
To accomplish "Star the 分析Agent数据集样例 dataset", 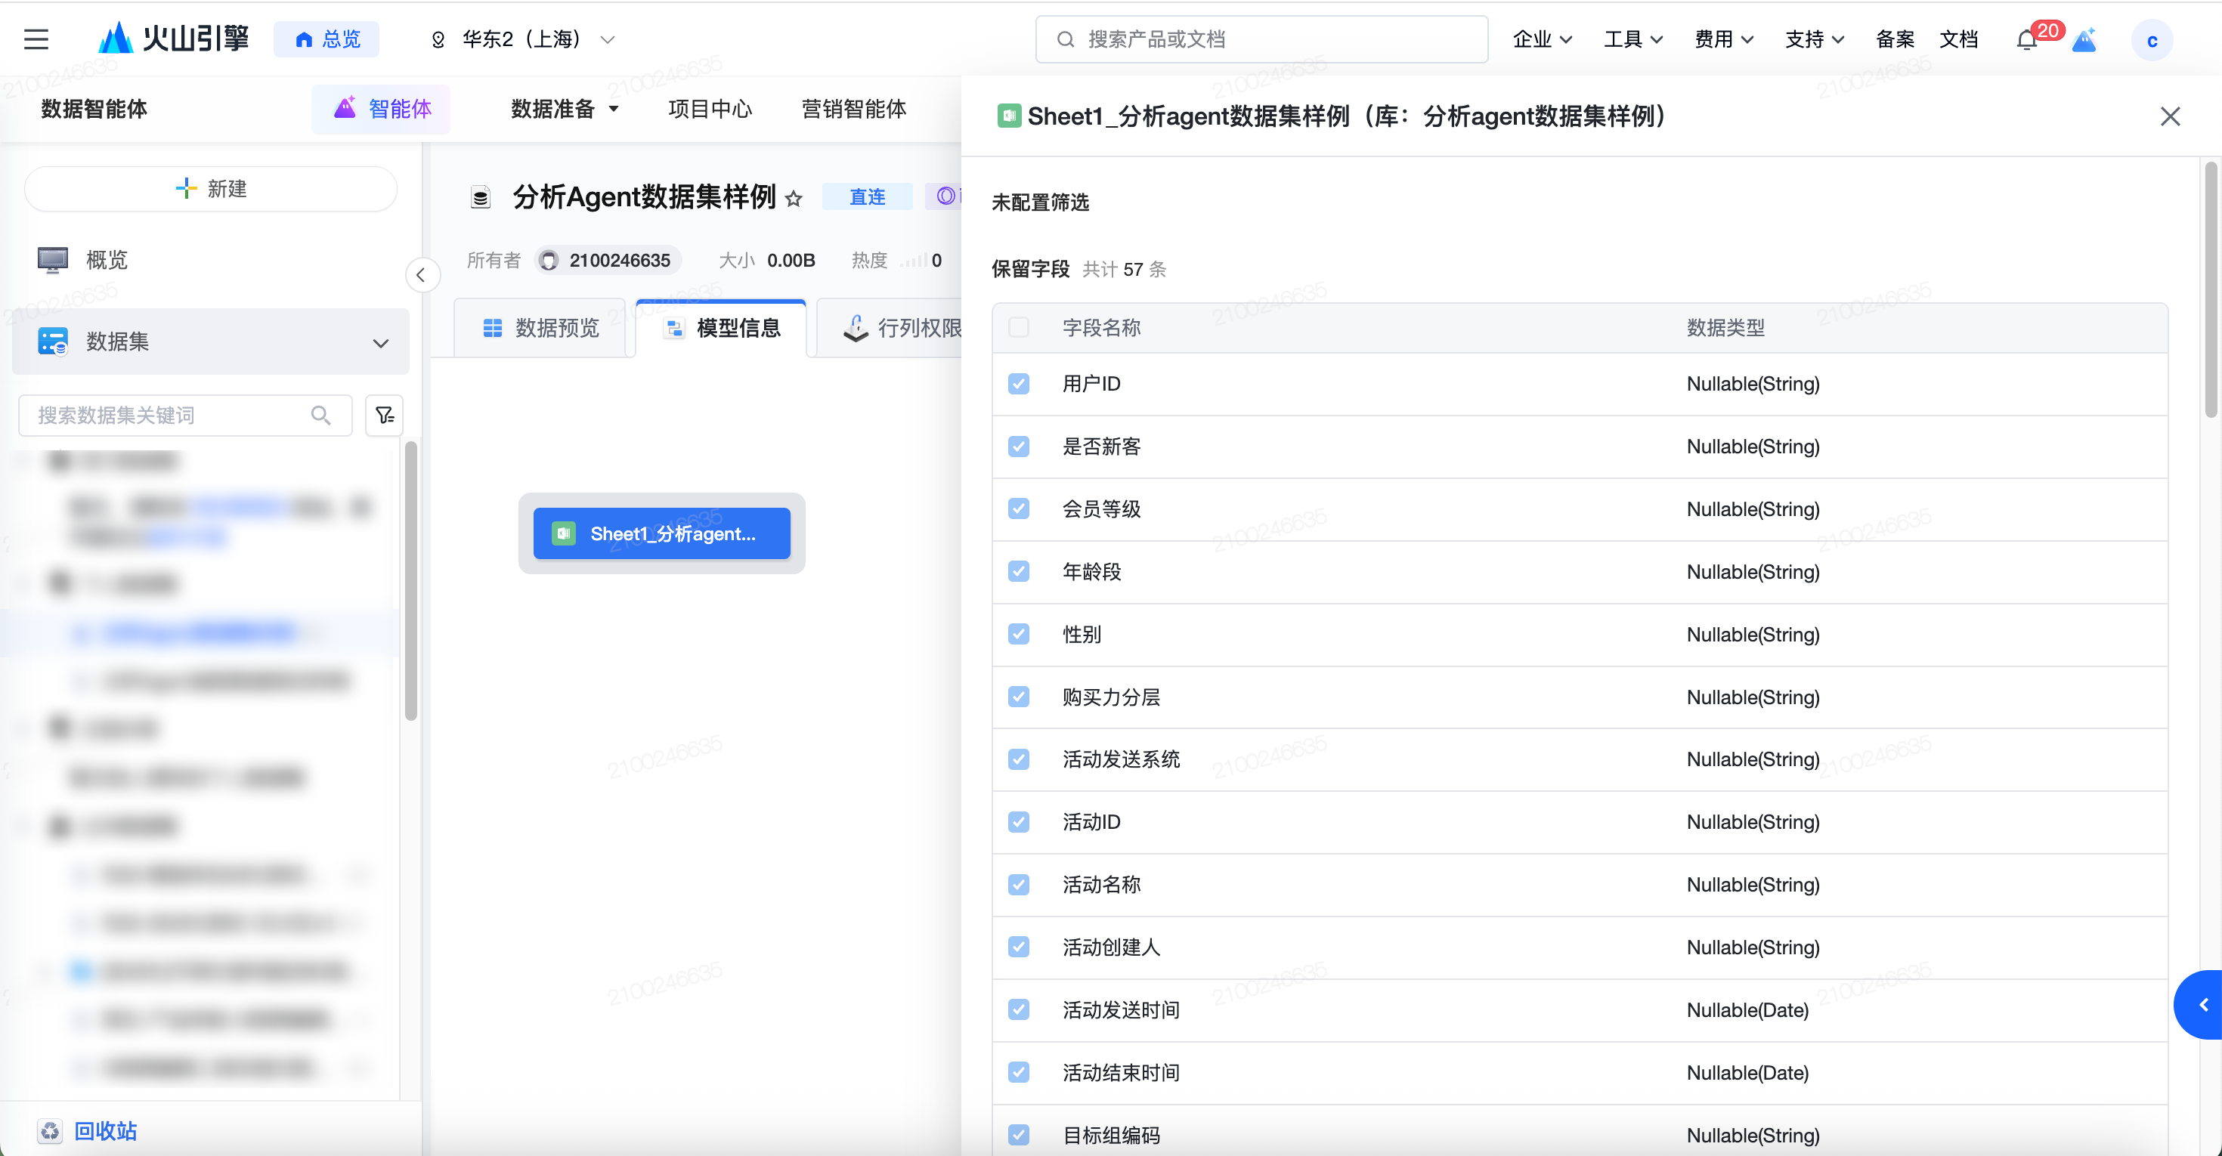I will (x=794, y=198).
